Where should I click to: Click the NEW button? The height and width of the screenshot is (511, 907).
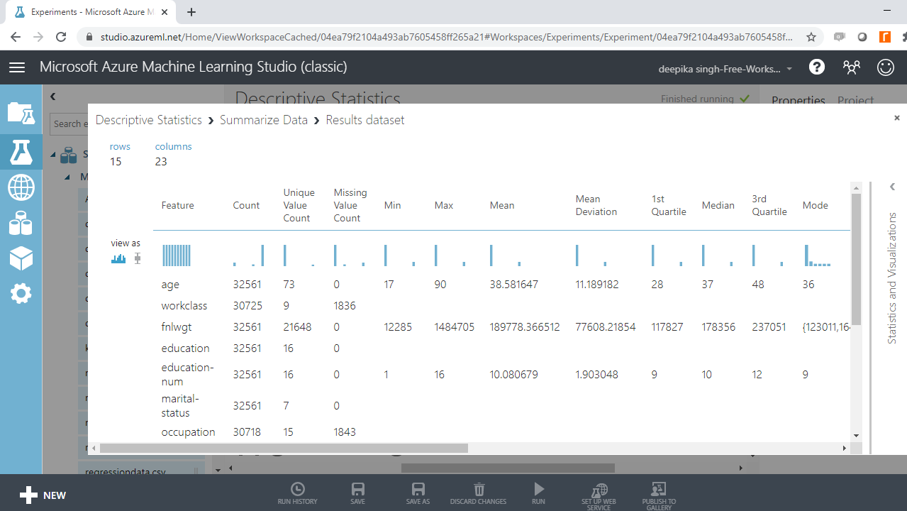43,495
